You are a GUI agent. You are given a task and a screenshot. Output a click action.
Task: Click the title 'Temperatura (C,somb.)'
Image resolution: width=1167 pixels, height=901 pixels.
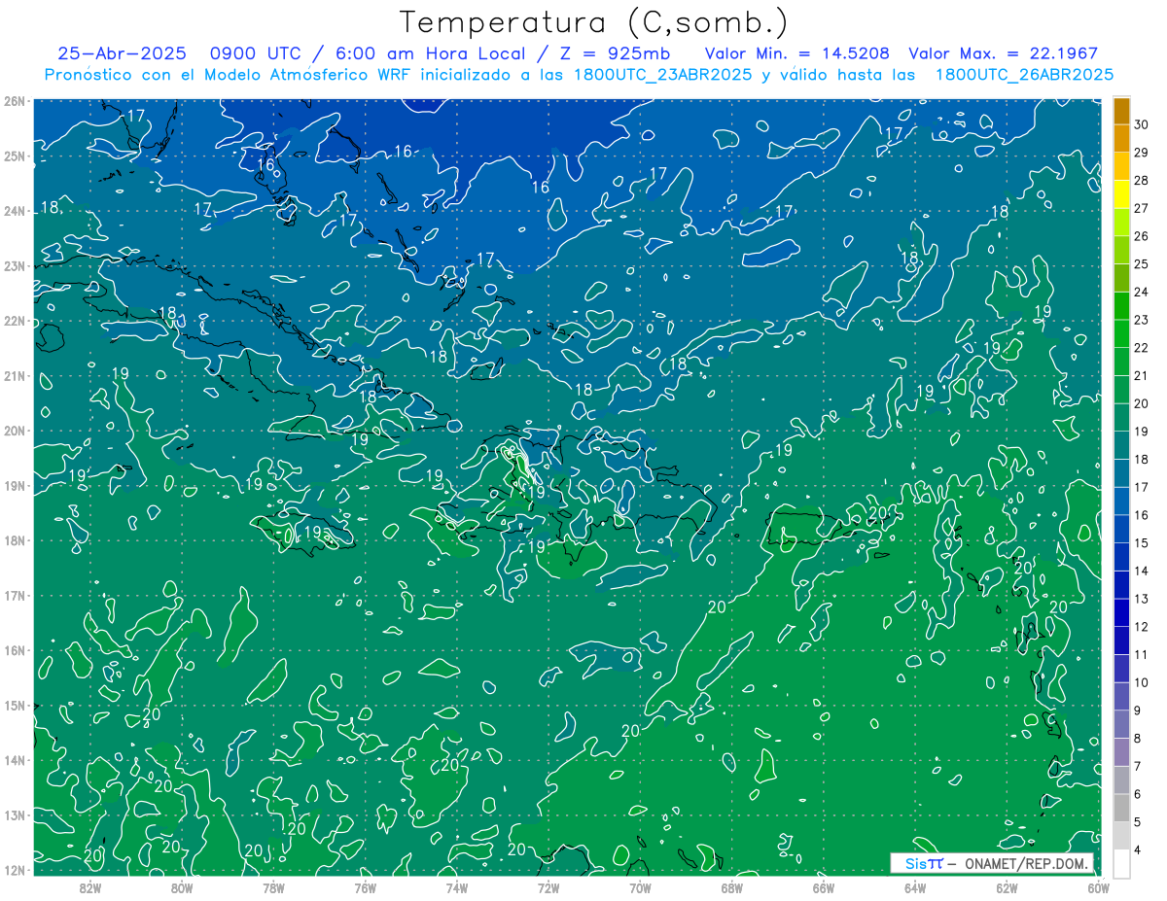coord(593,22)
